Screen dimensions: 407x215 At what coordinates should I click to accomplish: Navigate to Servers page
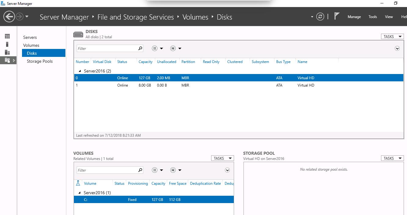(x=30, y=37)
